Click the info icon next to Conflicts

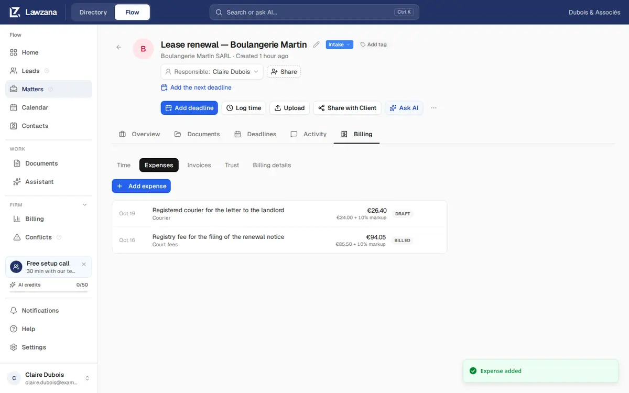59,237
